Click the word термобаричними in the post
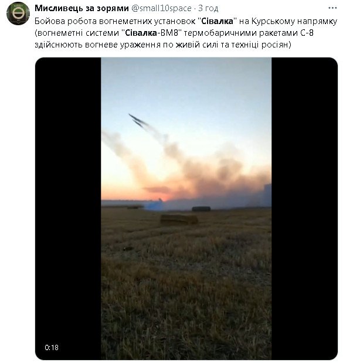The height and width of the screenshot is (363, 343). [x=220, y=33]
